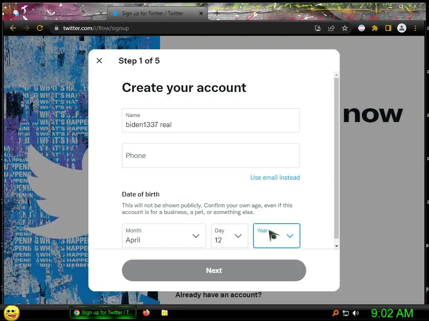
Task: Click the striped round extension icon
Action: (362, 28)
